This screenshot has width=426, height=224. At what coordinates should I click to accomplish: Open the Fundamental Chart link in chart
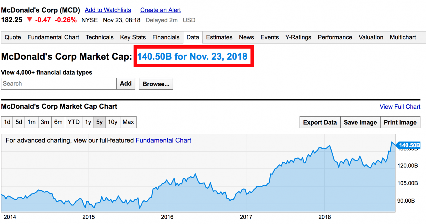coord(163,140)
